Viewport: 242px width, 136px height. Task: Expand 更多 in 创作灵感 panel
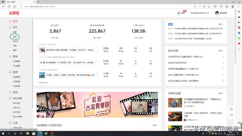221,51
